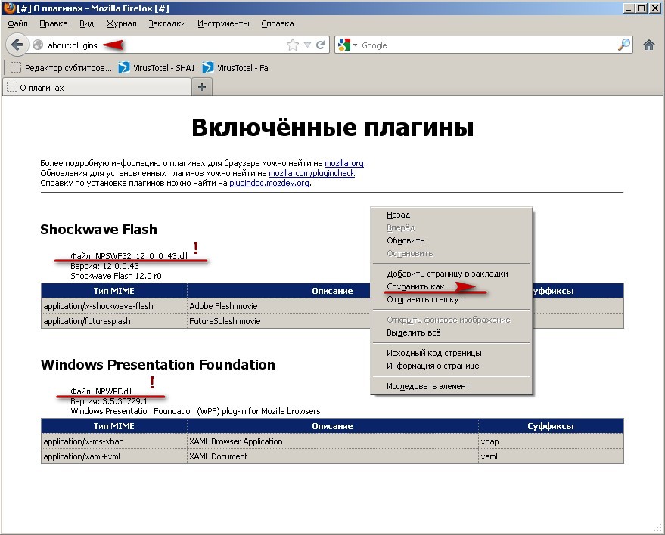
Task: Choose 'Отправить ссылку...' in the context menu
Action: tap(452, 299)
